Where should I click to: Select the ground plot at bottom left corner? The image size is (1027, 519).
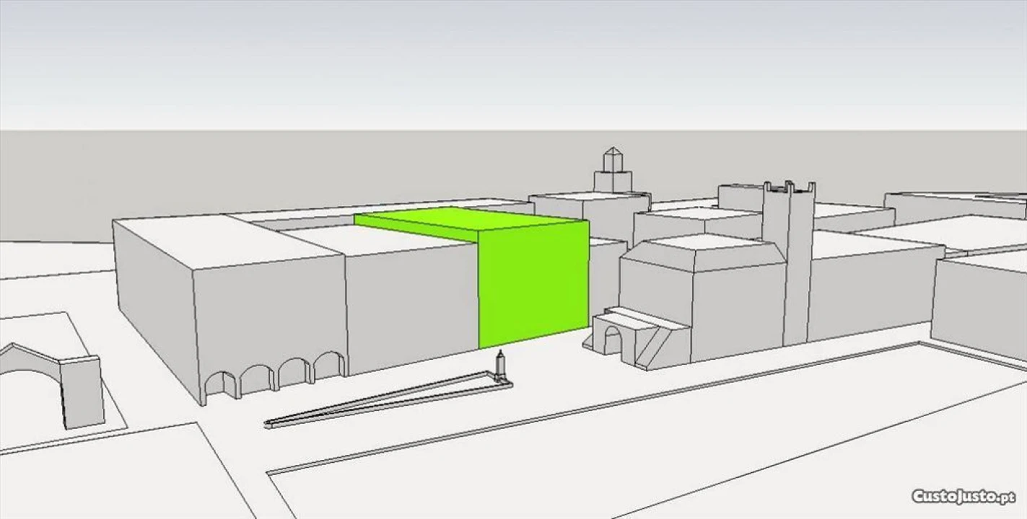click(108, 476)
